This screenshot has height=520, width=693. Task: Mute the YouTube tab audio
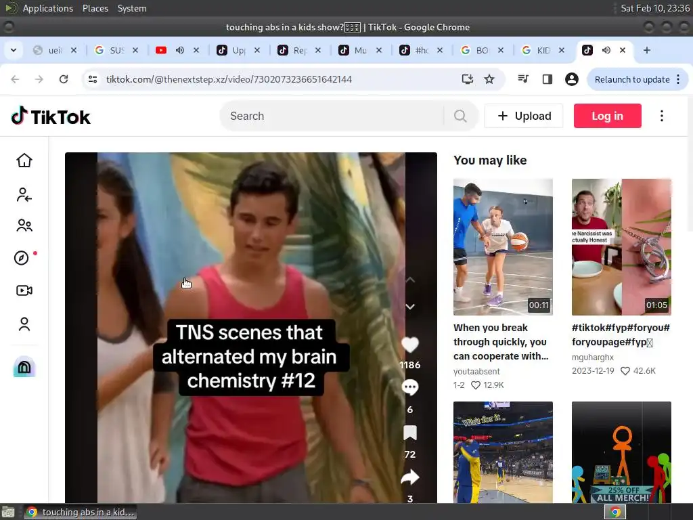180,50
